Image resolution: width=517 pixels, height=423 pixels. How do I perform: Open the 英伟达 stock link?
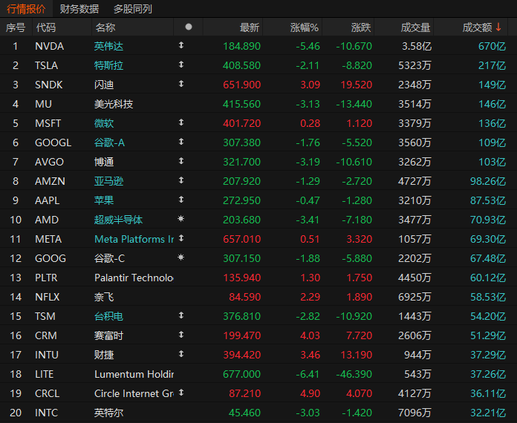pos(108,46)
